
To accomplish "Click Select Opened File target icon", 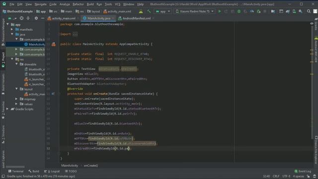I will tap(21, 18).
